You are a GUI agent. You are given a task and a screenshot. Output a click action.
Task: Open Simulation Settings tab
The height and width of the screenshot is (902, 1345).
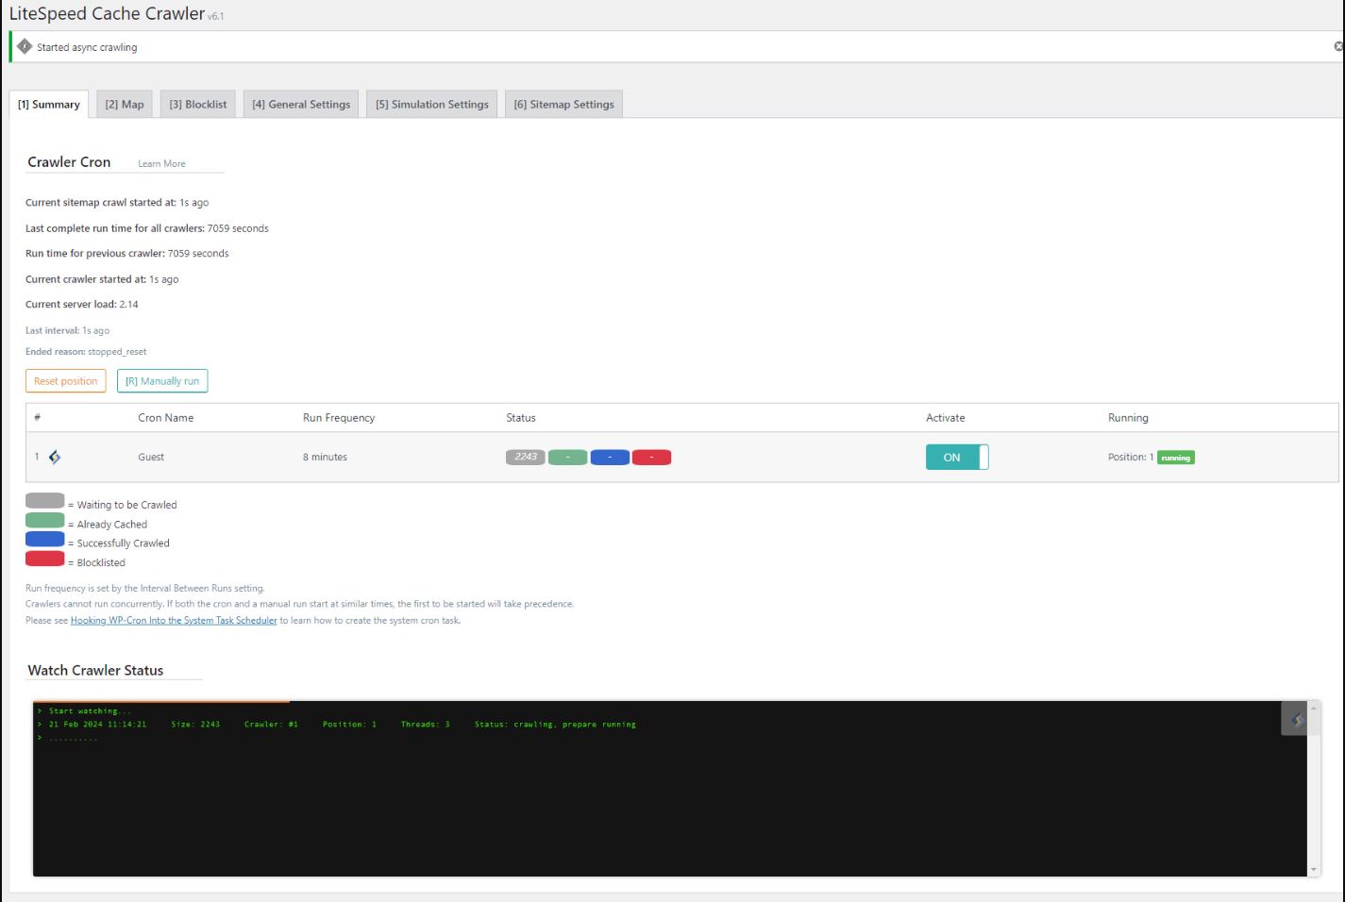pos(432,105)
